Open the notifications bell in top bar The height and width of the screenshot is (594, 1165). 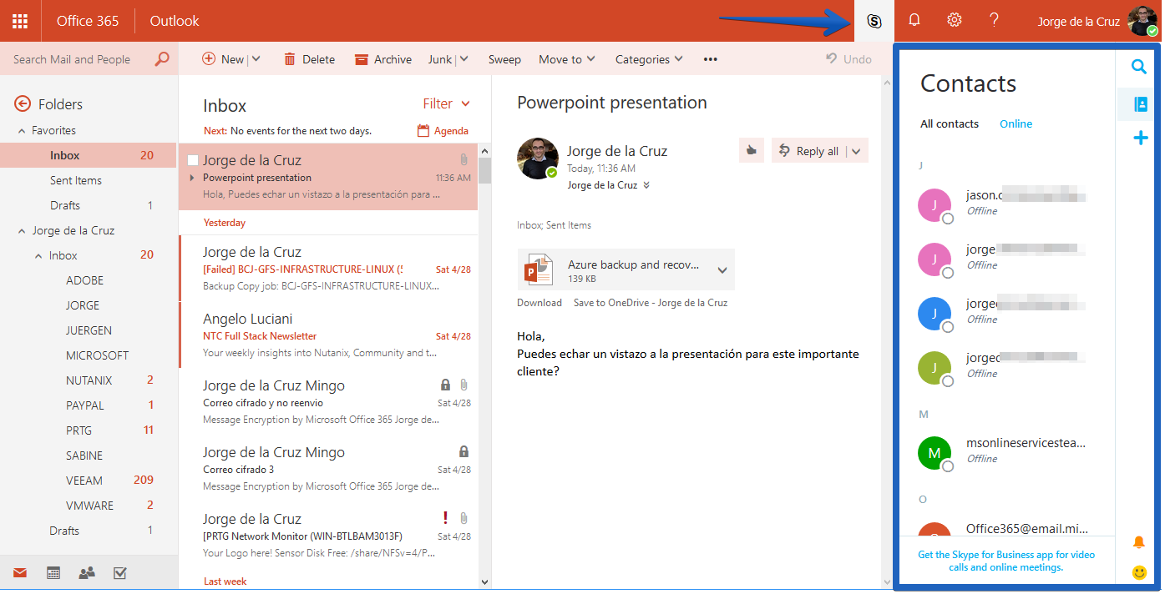tap(914, 20)
